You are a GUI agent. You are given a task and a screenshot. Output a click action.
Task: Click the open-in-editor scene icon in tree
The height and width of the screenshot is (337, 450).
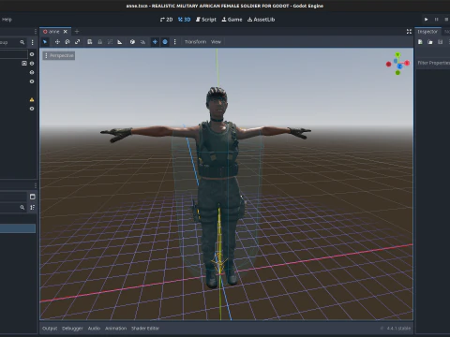24,64
